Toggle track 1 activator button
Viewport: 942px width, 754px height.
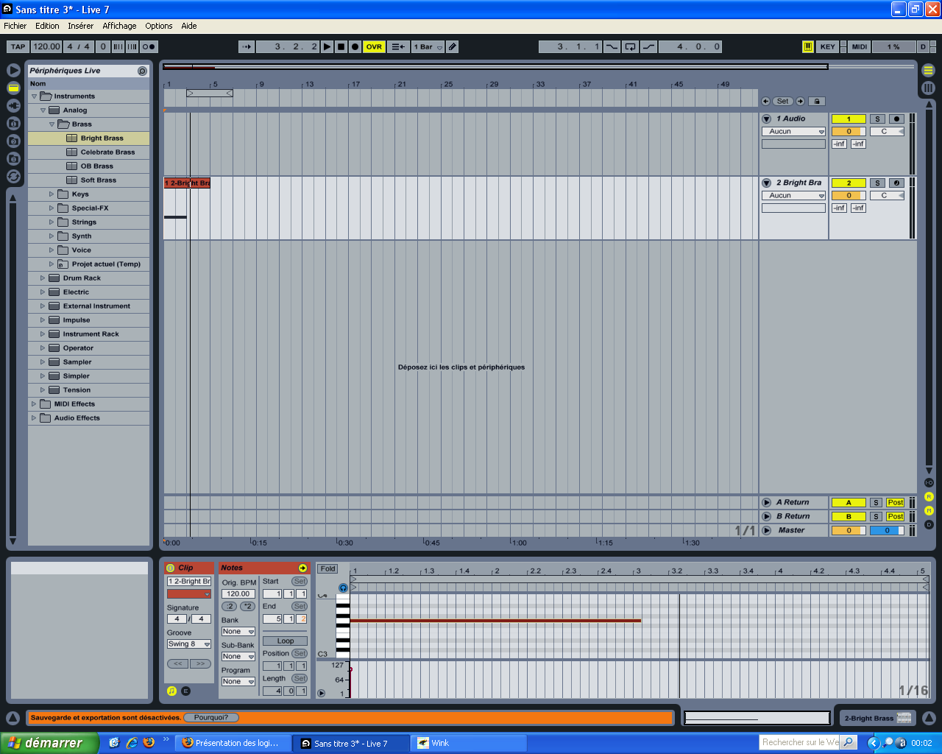pyautogui.click(x=849, y=119)
